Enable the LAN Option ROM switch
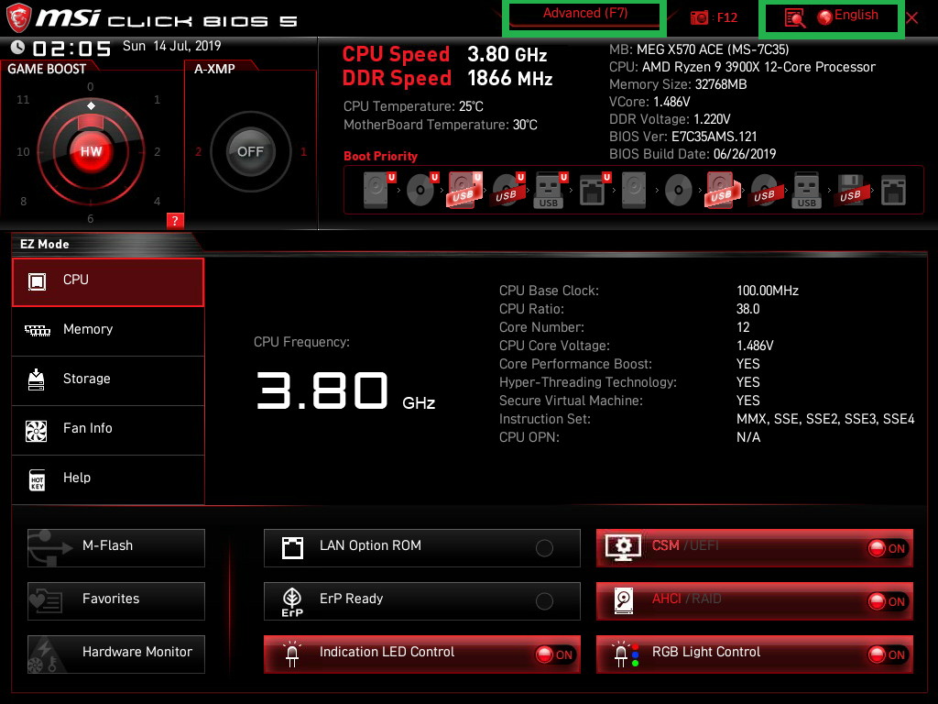938x704 pixels. pos(544,548)
